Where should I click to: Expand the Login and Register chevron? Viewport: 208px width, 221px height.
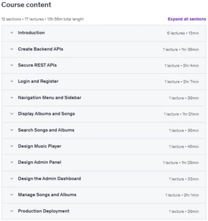coord(11,81)
